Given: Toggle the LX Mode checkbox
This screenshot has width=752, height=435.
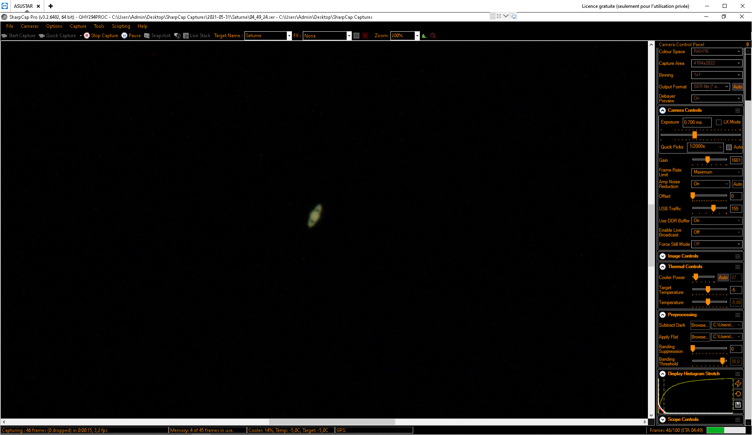Looking at the screenshot, I should point(718,122).
